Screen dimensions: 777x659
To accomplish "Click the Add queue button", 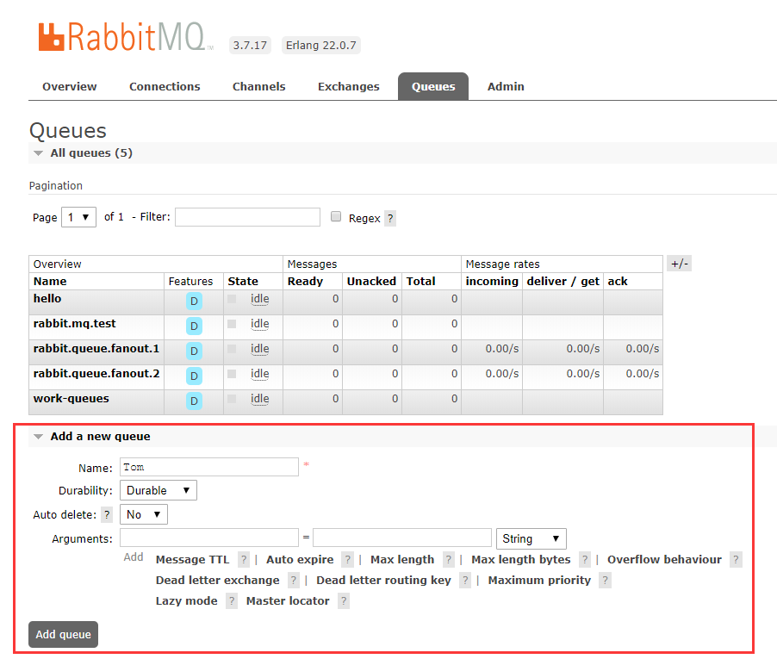I will [63, 634].
